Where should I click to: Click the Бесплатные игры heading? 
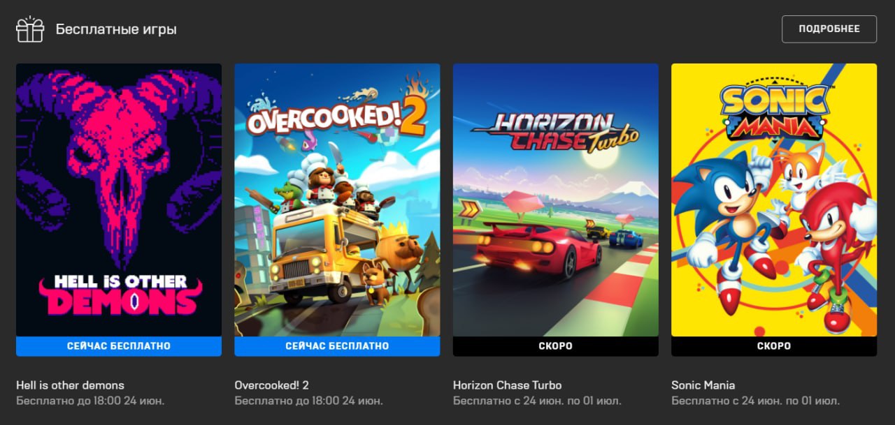116,29
